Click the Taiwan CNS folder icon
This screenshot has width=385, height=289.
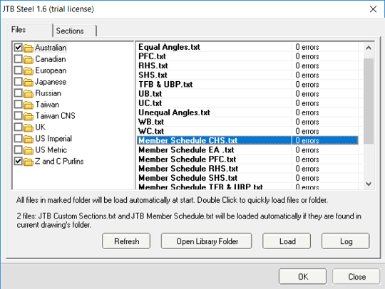[29, 116]
